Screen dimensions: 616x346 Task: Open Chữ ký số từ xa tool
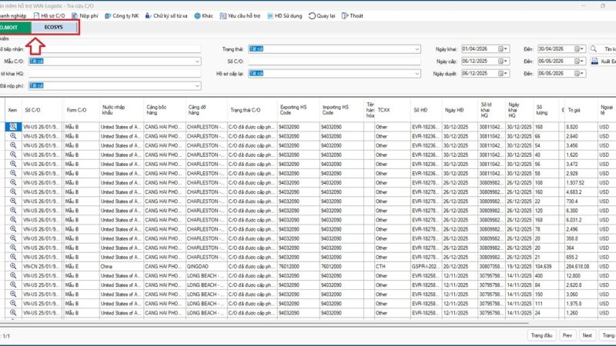tap(166, 15)
